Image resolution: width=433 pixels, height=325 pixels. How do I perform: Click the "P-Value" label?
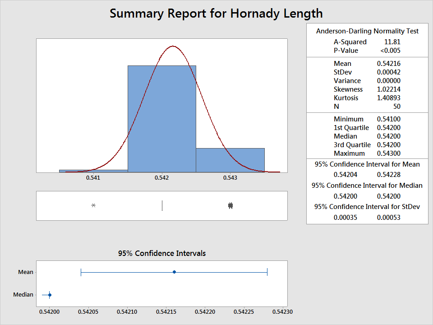(346, 51)
